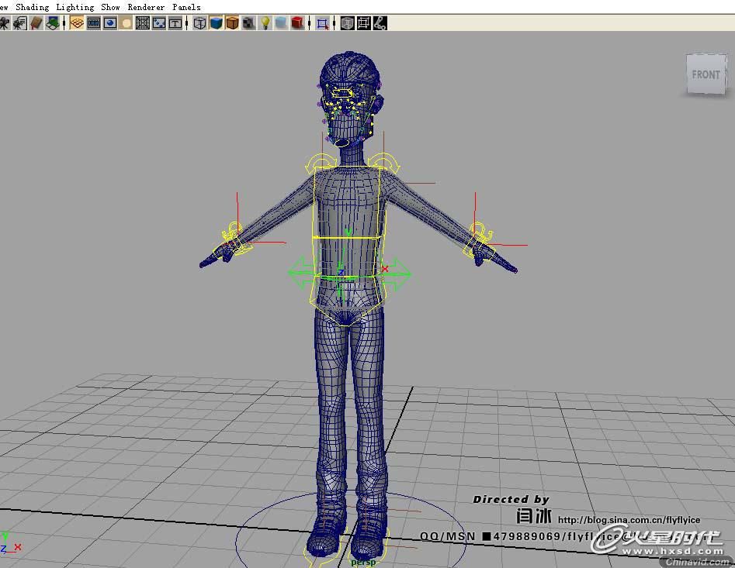Open the Panels menu

tap(186, 7)
